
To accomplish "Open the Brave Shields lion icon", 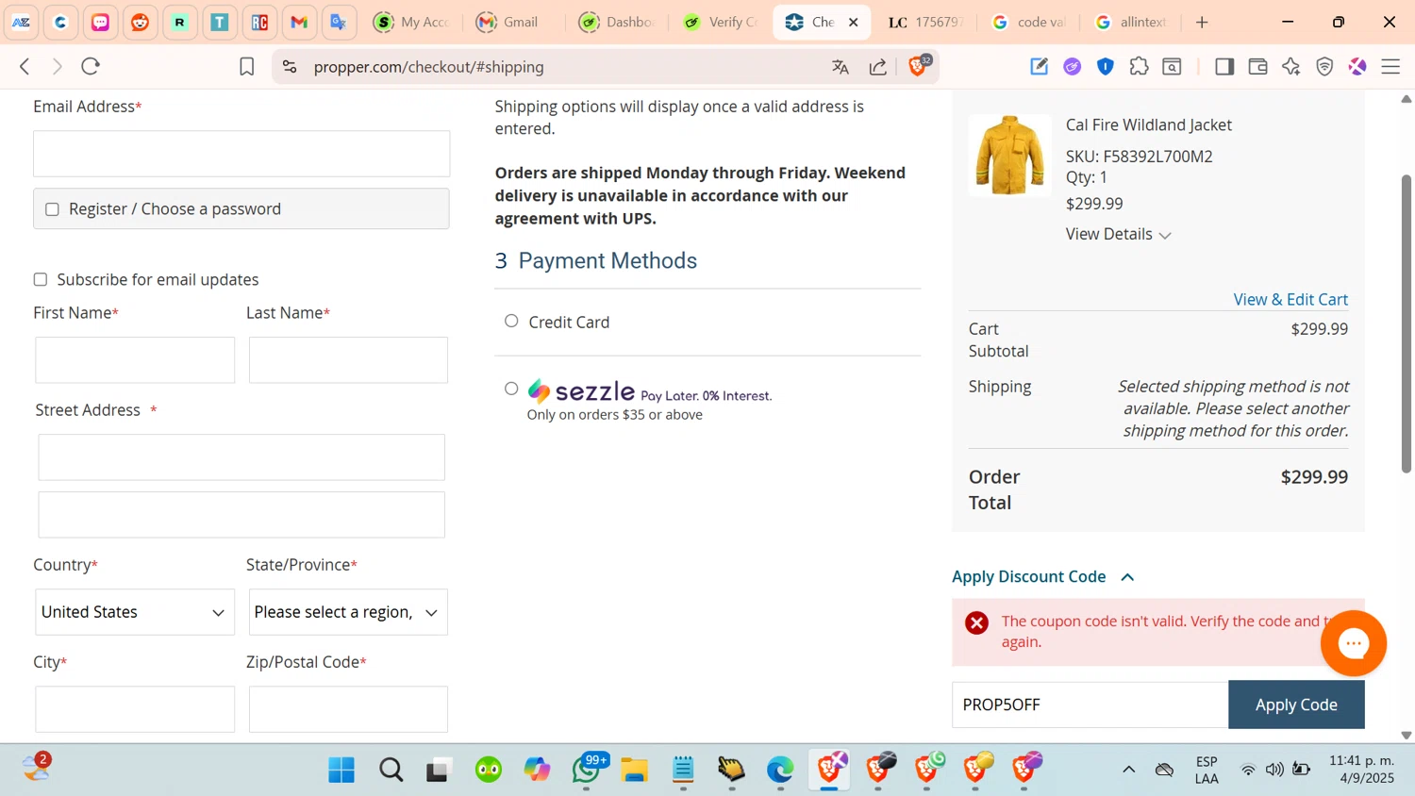I will tap(918, 66).
